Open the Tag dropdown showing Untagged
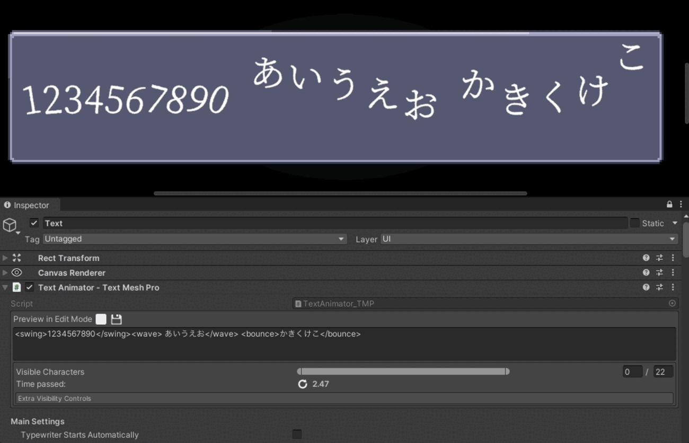The height and width of the screenshot is (443, 689). 195,239
